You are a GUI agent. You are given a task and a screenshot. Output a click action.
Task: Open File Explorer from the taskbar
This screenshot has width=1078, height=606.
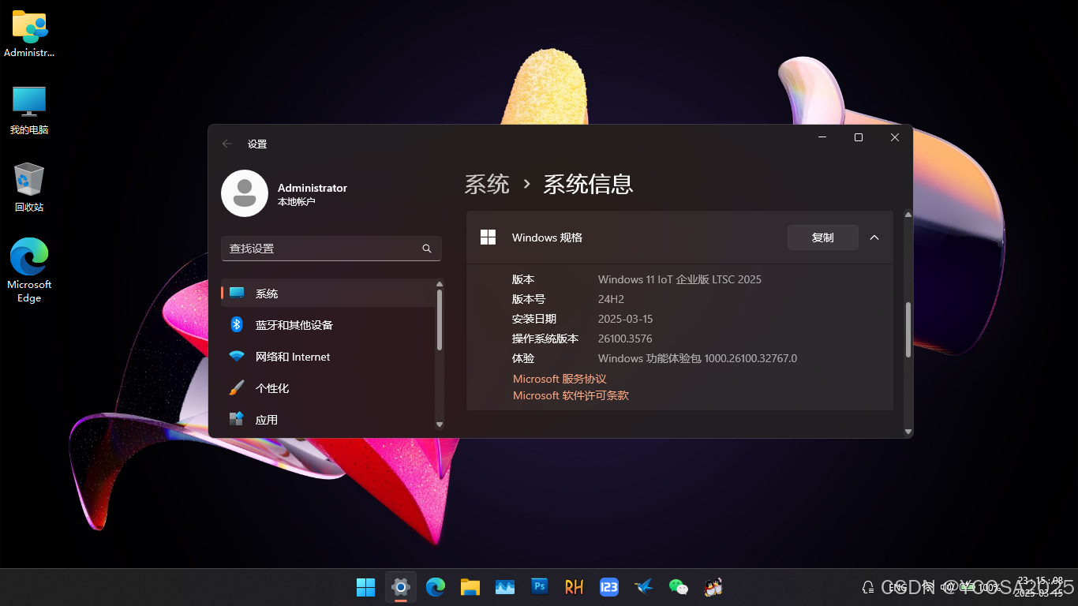click(470, 587)
